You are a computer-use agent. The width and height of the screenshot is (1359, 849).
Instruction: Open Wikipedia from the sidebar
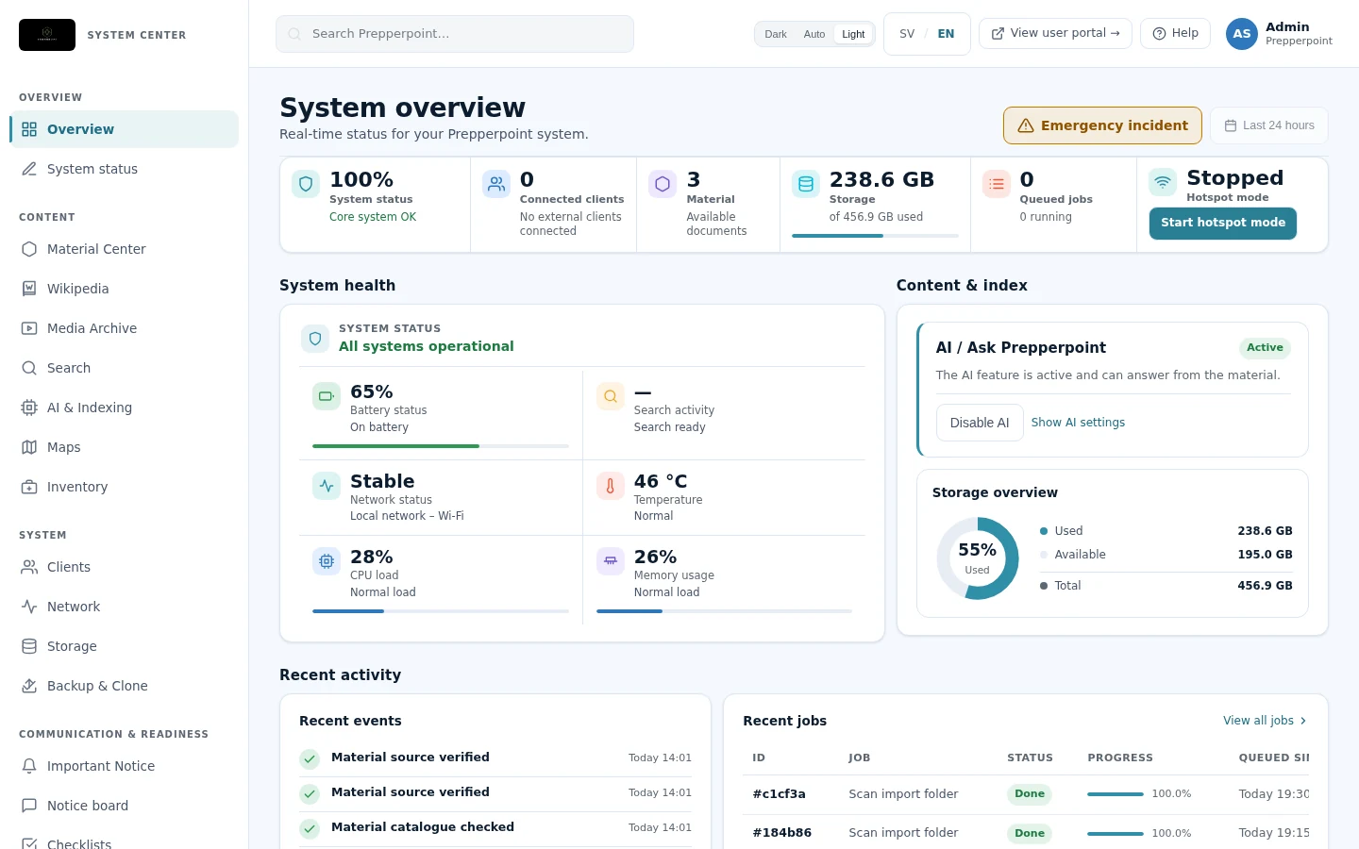point(124,289)
